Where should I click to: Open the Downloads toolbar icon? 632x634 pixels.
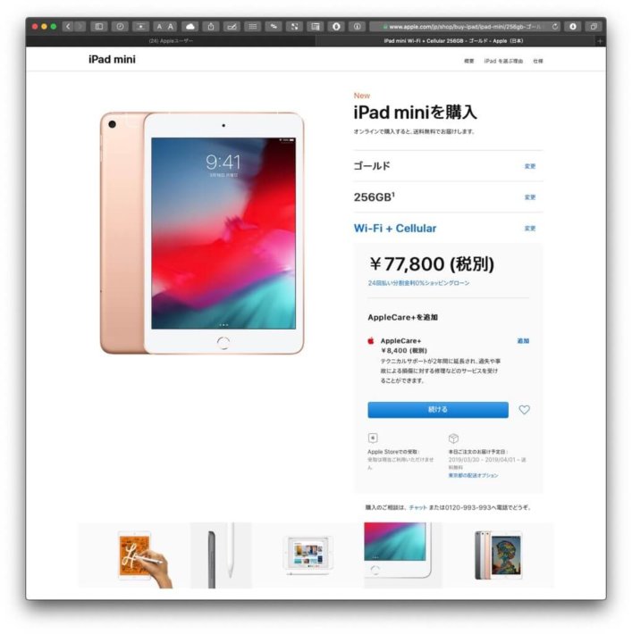573,27
